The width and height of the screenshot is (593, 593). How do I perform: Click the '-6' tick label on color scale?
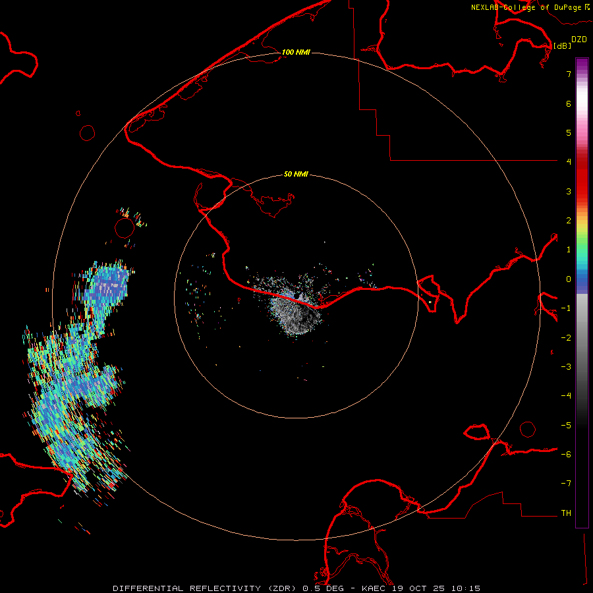click(x=566, y=455)
